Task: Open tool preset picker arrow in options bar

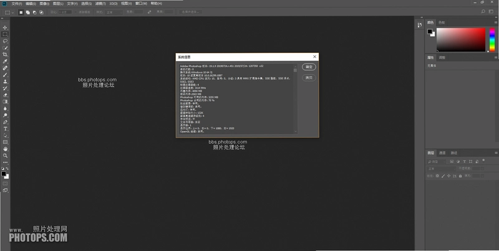Action: point(12,12)
